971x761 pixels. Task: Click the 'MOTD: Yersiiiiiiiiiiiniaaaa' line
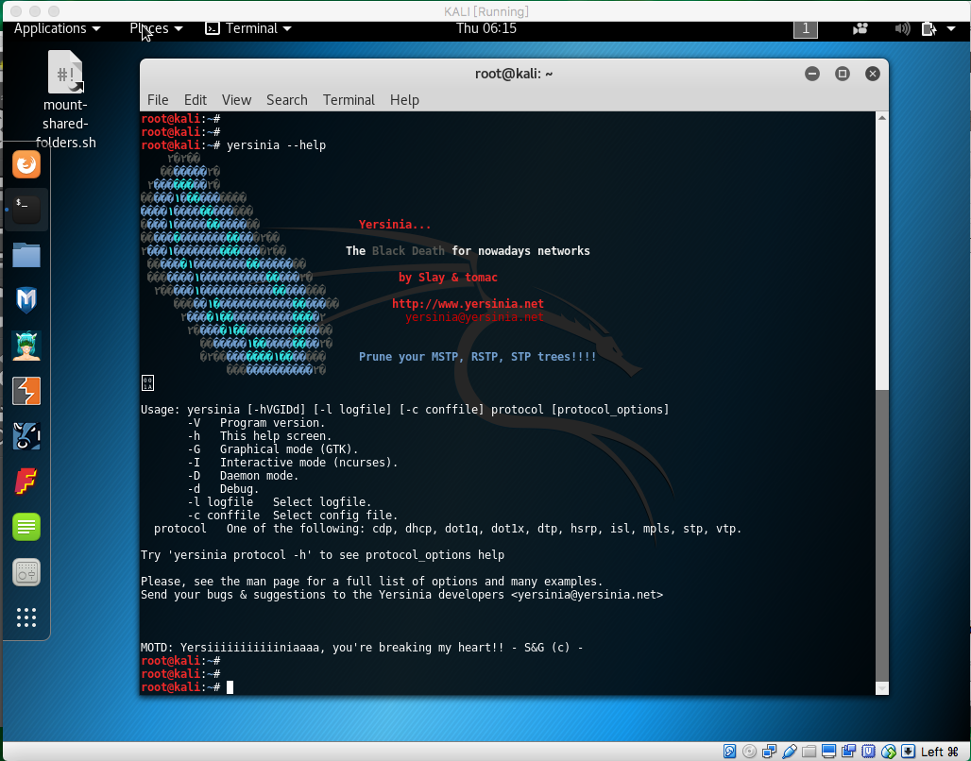pos(362,648)
